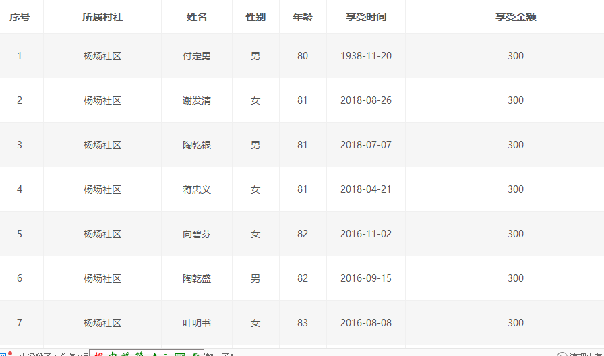Click age 80 in the first row
Image resolution: width=604 pixels, height=356 pixels.
point(303,56)
